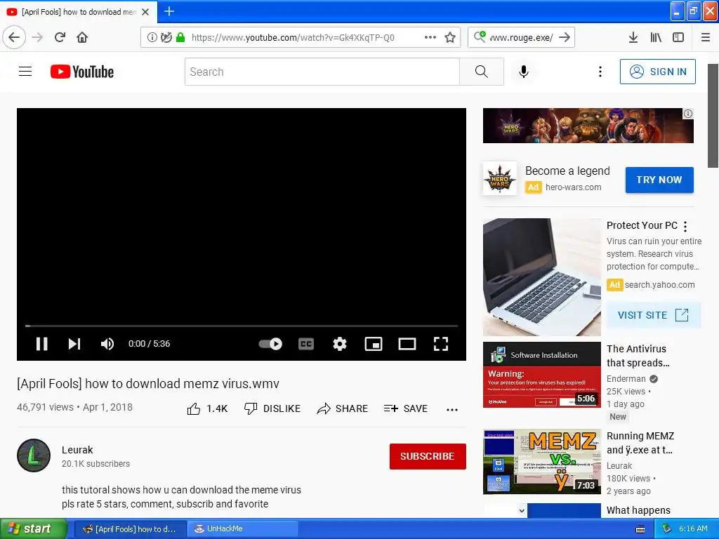Click the green padlock security icon

coord(180,37)
